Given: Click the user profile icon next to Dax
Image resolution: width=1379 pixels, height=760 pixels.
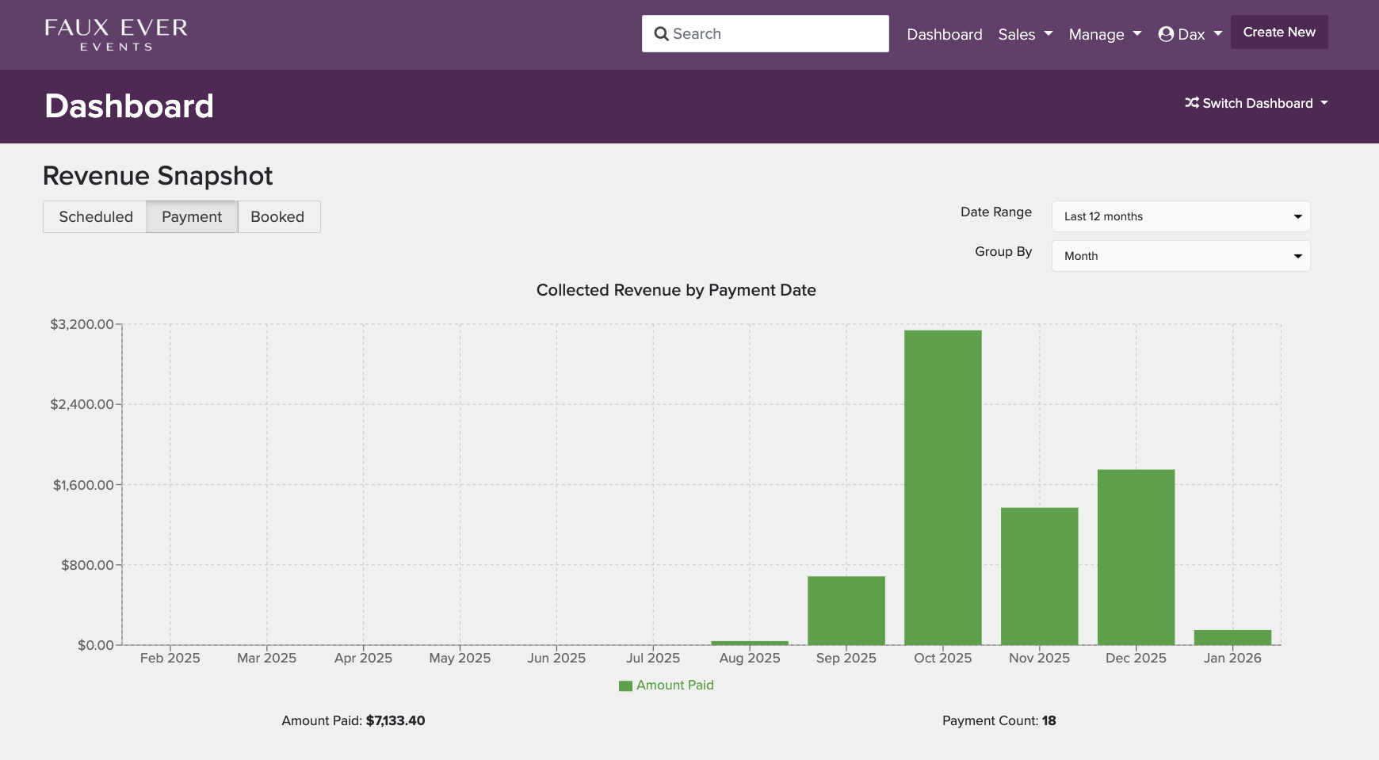Looking at the screenshot, I should (1165, 34).
